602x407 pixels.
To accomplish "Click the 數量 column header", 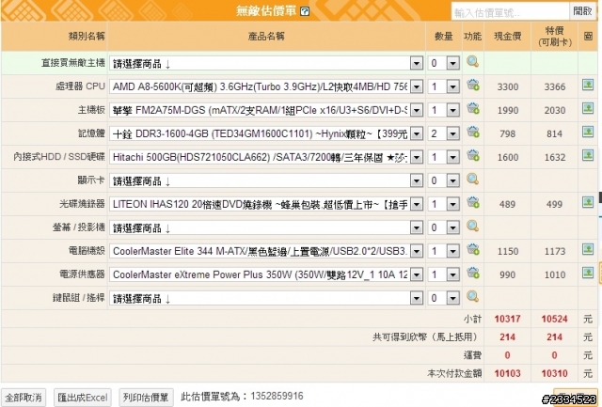I will [x=443, y=37].
